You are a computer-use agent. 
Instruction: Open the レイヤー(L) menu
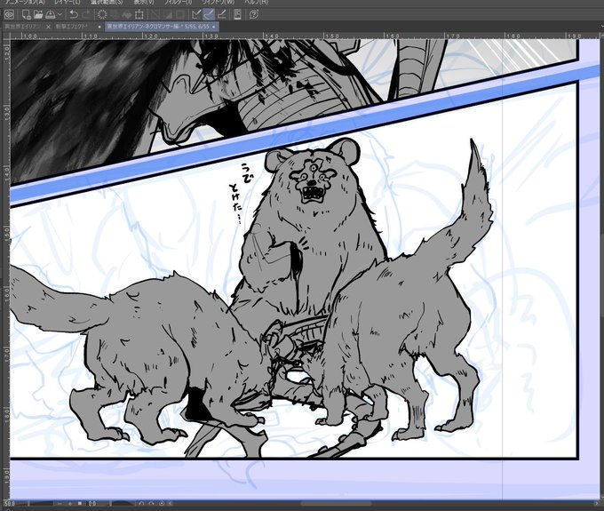(x=68, y=2)
